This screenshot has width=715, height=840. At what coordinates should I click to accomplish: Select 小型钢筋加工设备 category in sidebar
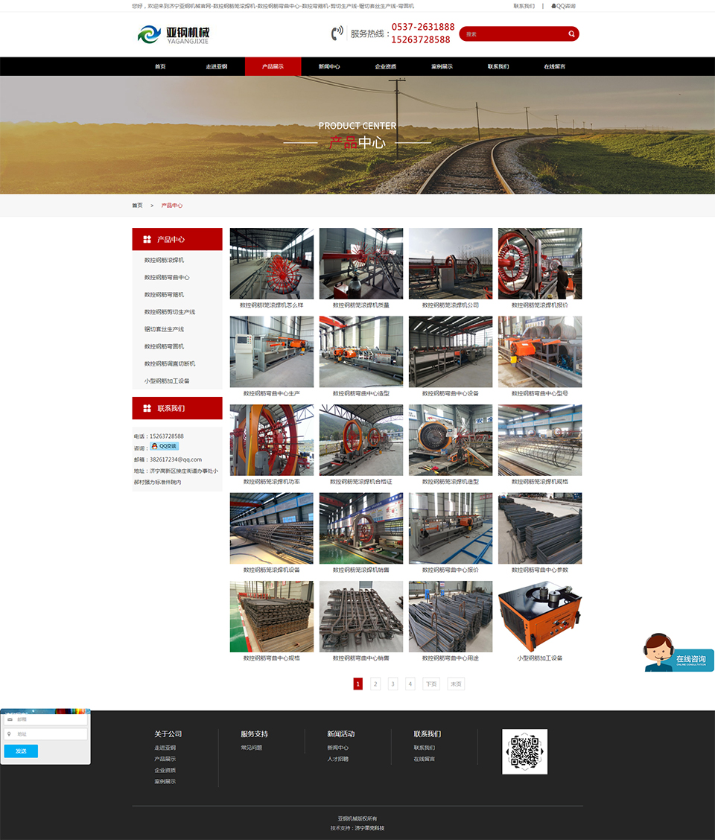coord(167,381)
